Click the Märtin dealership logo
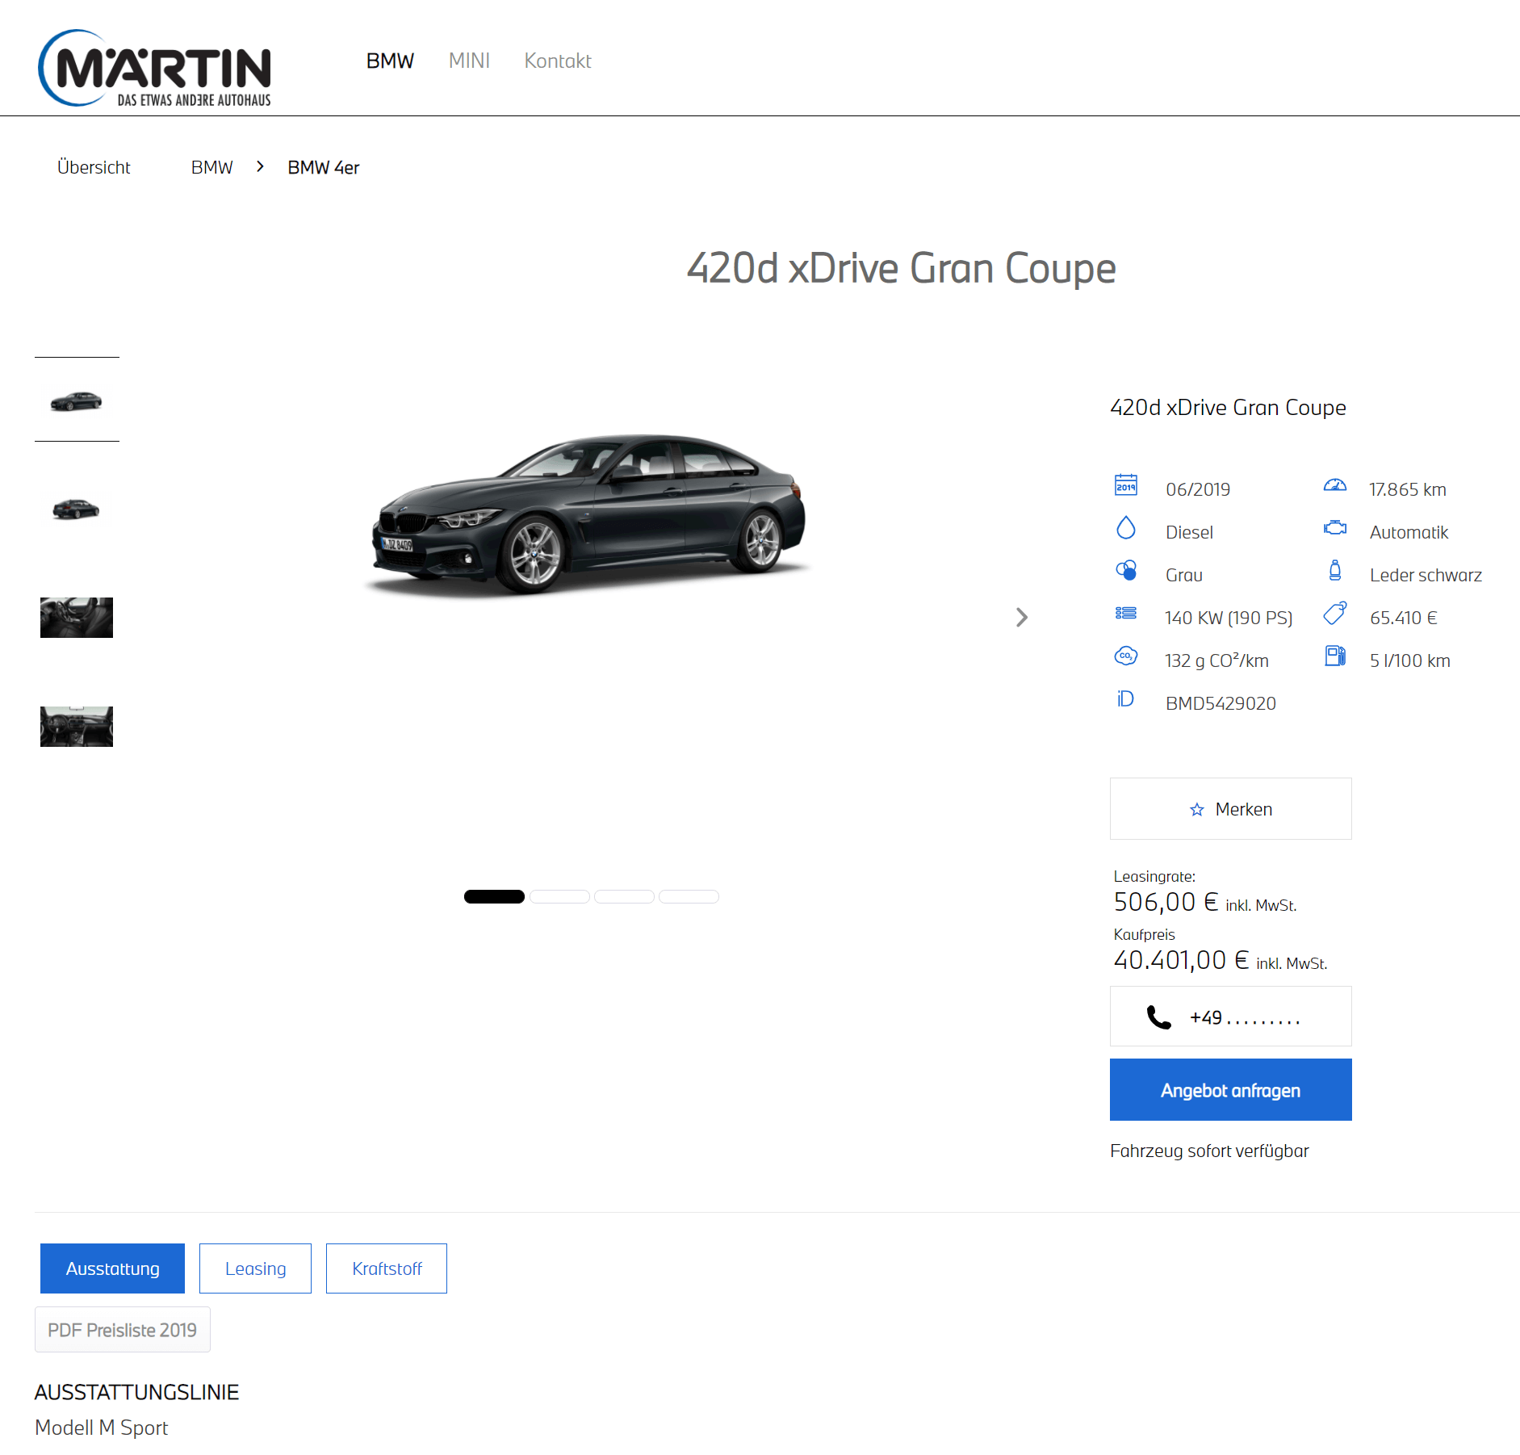This screenshot has width=1520, height=1455. pyautogui.click(x=154, y=68)
